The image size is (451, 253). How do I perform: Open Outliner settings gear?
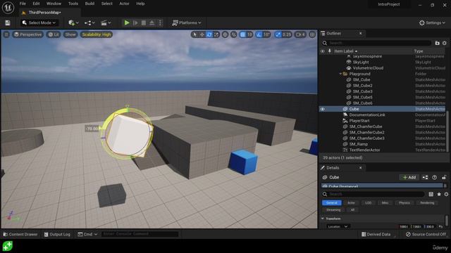(445, 43)
